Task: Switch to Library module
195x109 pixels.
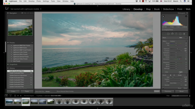Action: click(126, 9)
